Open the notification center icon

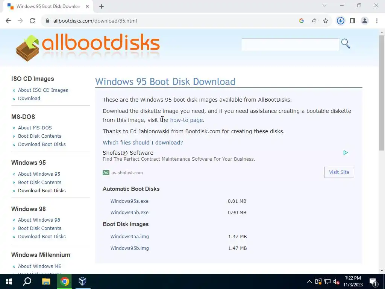(373, 281)
